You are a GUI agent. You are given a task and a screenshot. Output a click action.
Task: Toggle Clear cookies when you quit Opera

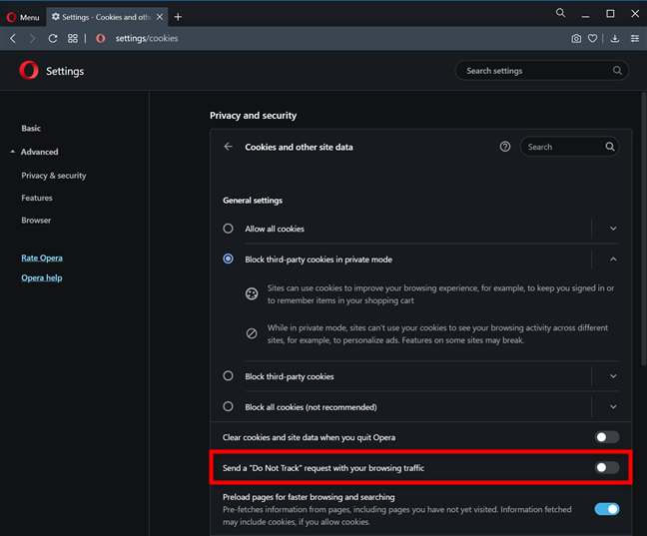coord(607,437)
